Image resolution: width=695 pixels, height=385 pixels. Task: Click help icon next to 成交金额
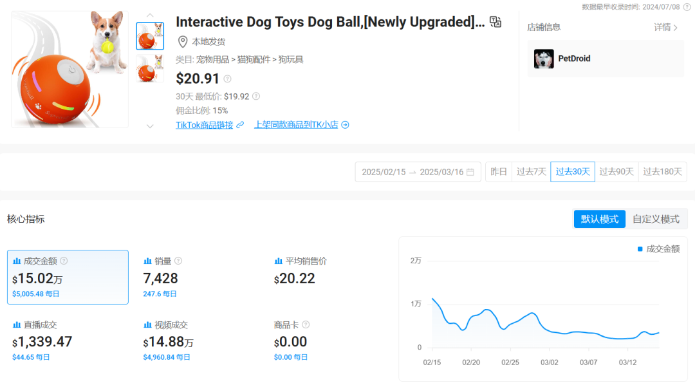pyautogui.click(x=64, y=261)
